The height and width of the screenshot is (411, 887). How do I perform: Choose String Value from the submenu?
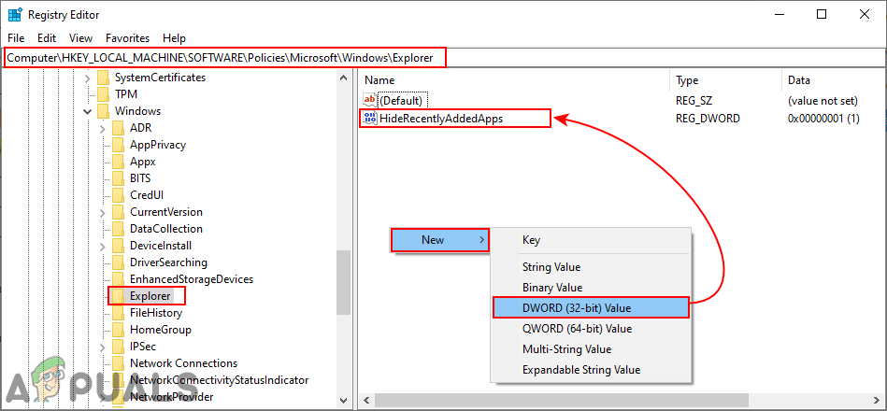590,267
